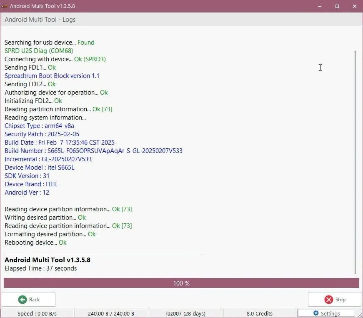Viewport: 363px width, 318px height.
Task: Click the 'Android Multi Tool - Logs' header
Action: 40,20
